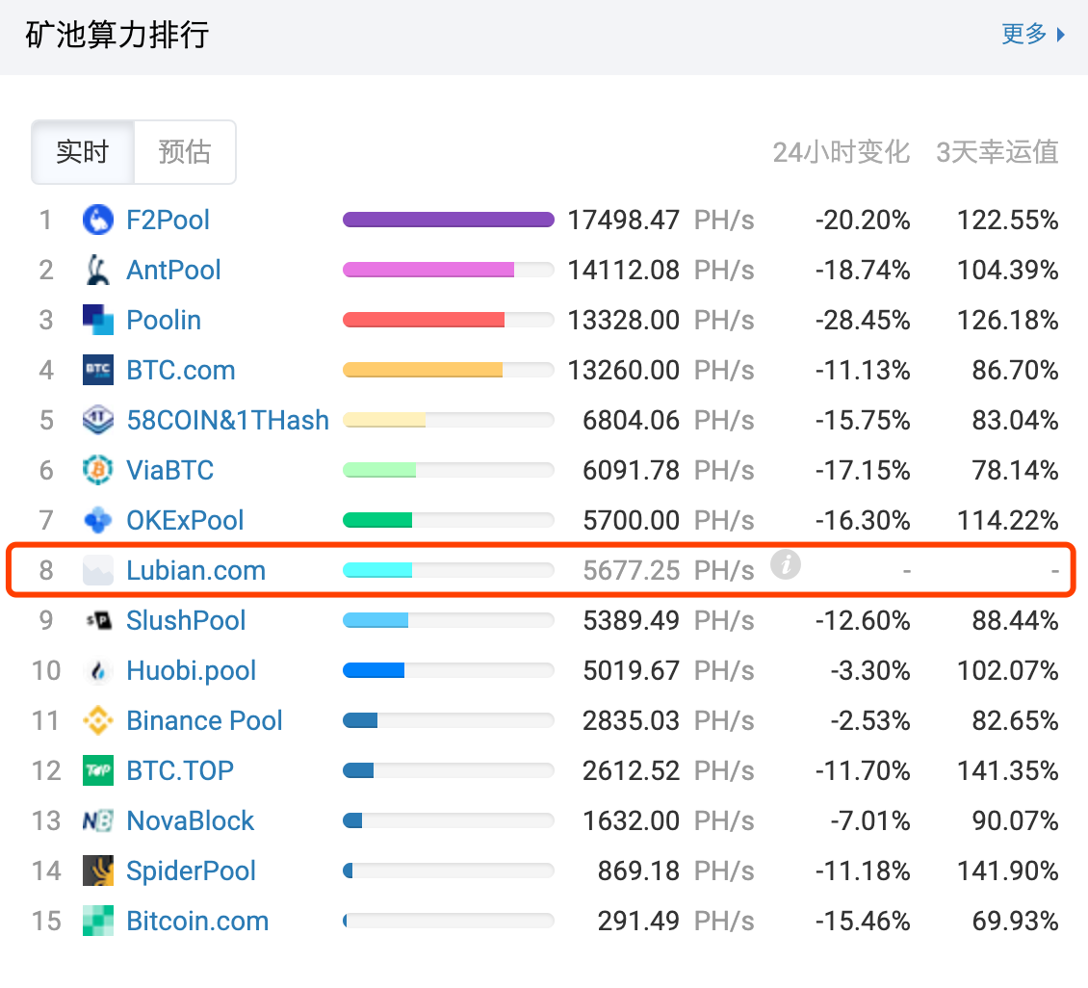The image size is (1088, 988).
Task: Click the SpiderPool logo icon
Action: (x=99, y=871)
